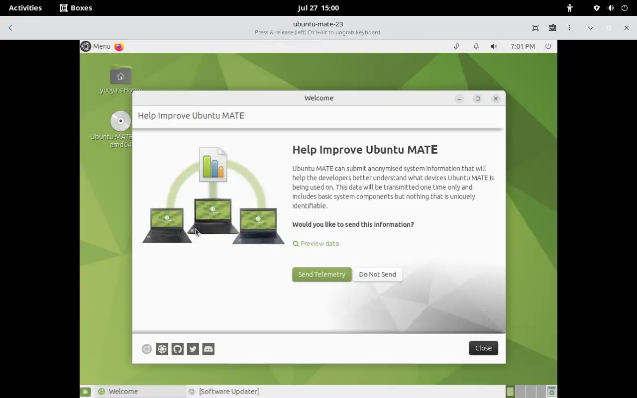The image size is (637, 398).
Task: Open the MATE Menu
Action: pyautogui.click(x=96, y=46)
